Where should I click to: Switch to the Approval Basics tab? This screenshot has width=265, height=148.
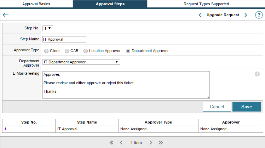coord(36,4)
